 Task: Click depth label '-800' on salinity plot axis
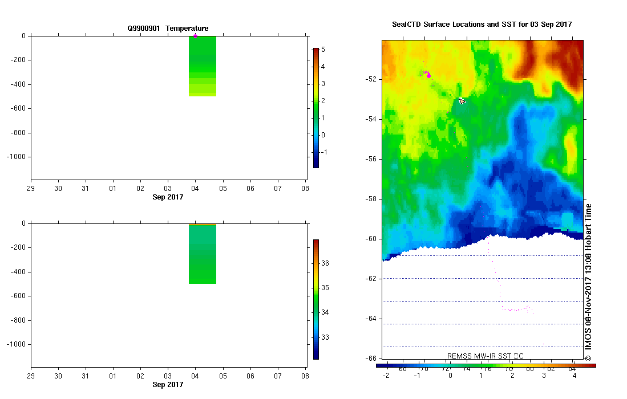tap(18, 320)
